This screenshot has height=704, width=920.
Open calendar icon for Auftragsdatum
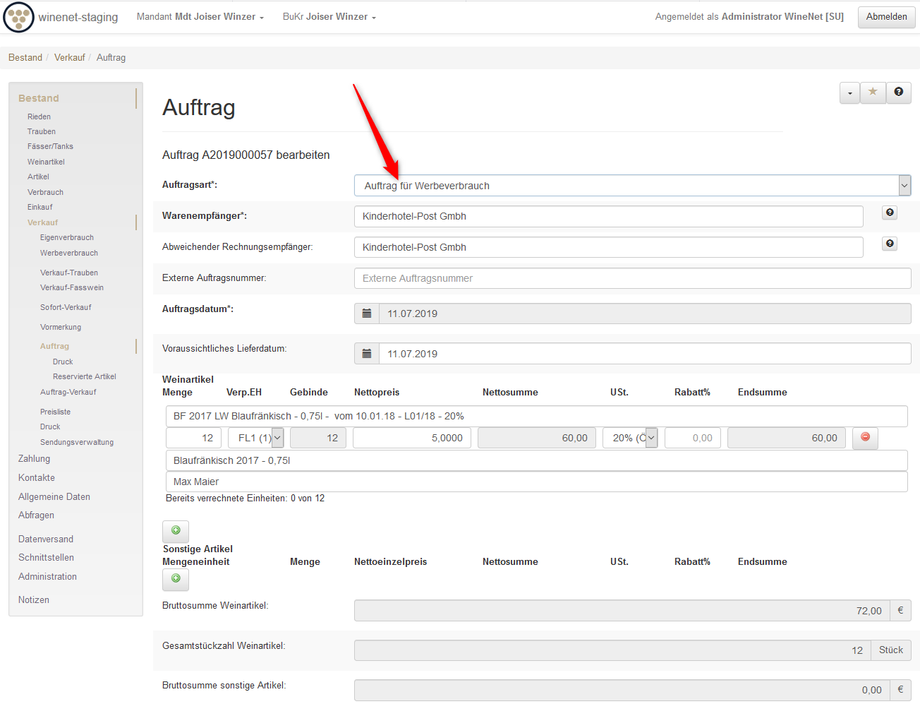[367, 314]
